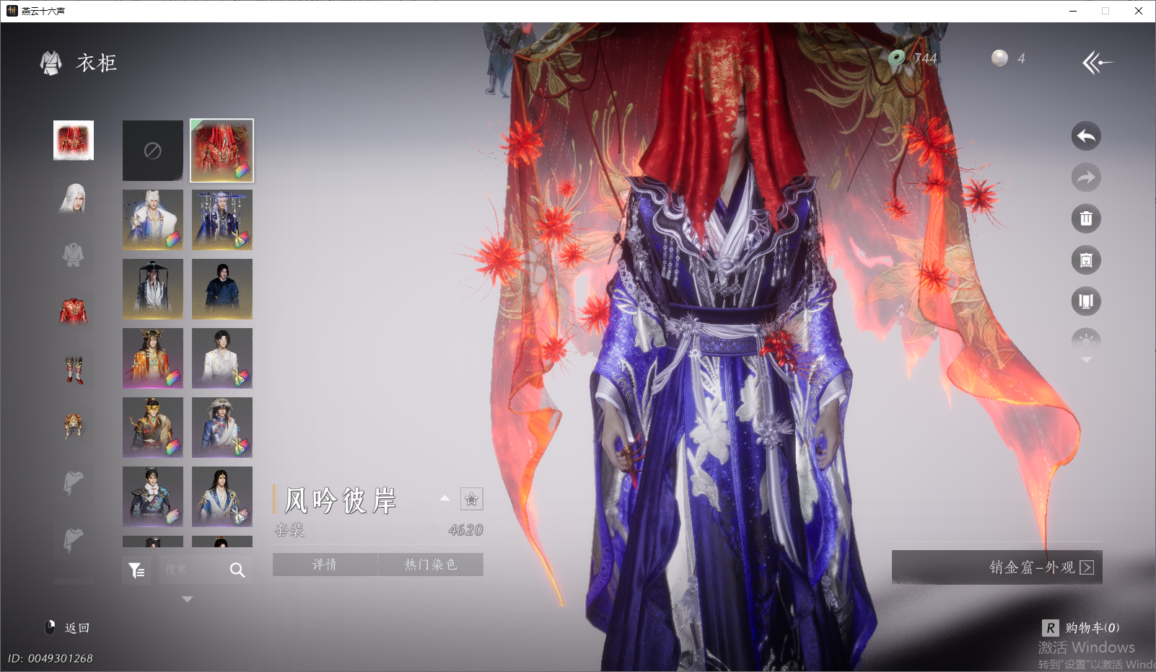1156x672 pixels.
Task: Click the double-arrow exit icon top right
Action: (x=1097, y=63)
